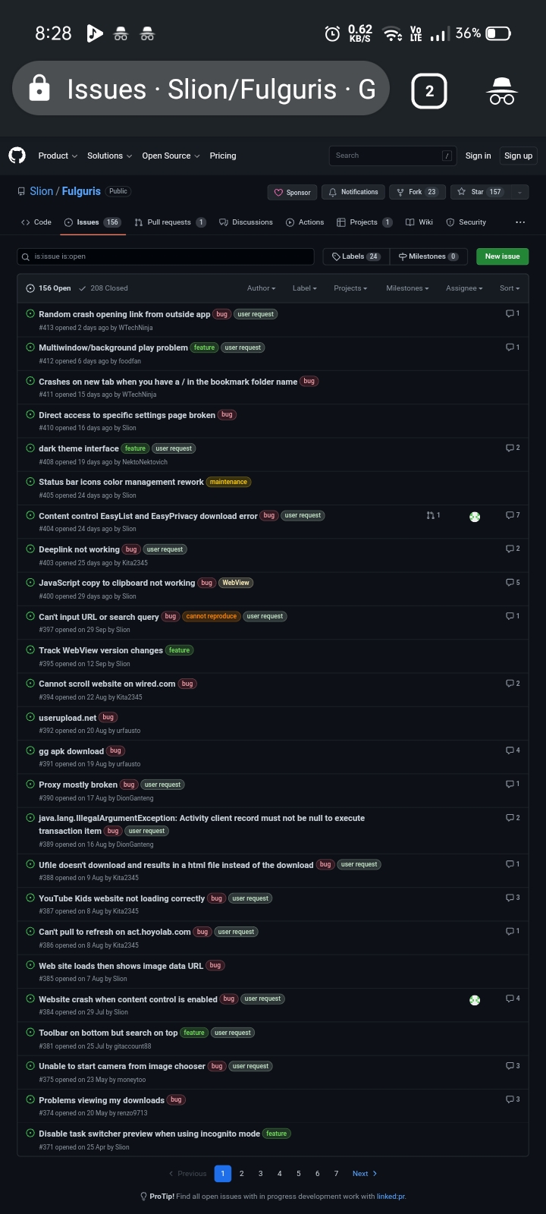Tap the browser tab count icon
Viewport: 546px width, 1214px height.
(x=429, y=91)
